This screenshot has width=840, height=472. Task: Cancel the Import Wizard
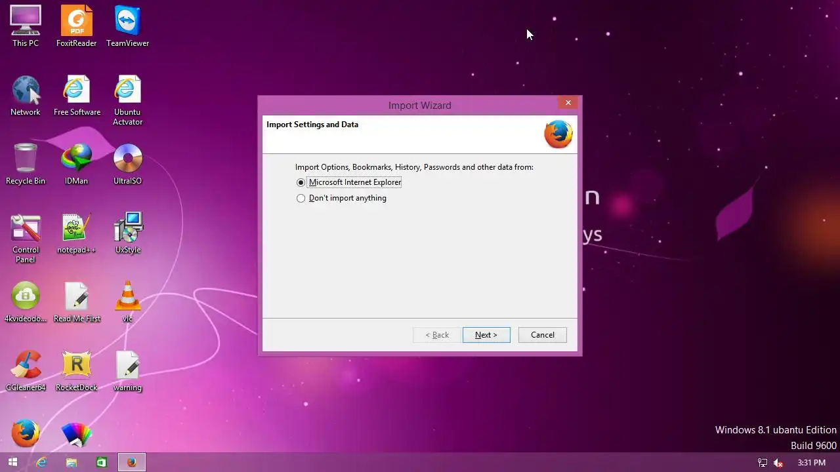coord(543,334)
